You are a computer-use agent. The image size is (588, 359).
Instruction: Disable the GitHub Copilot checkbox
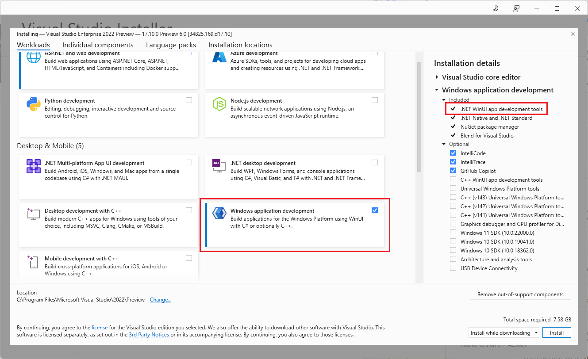pos(453,171)
